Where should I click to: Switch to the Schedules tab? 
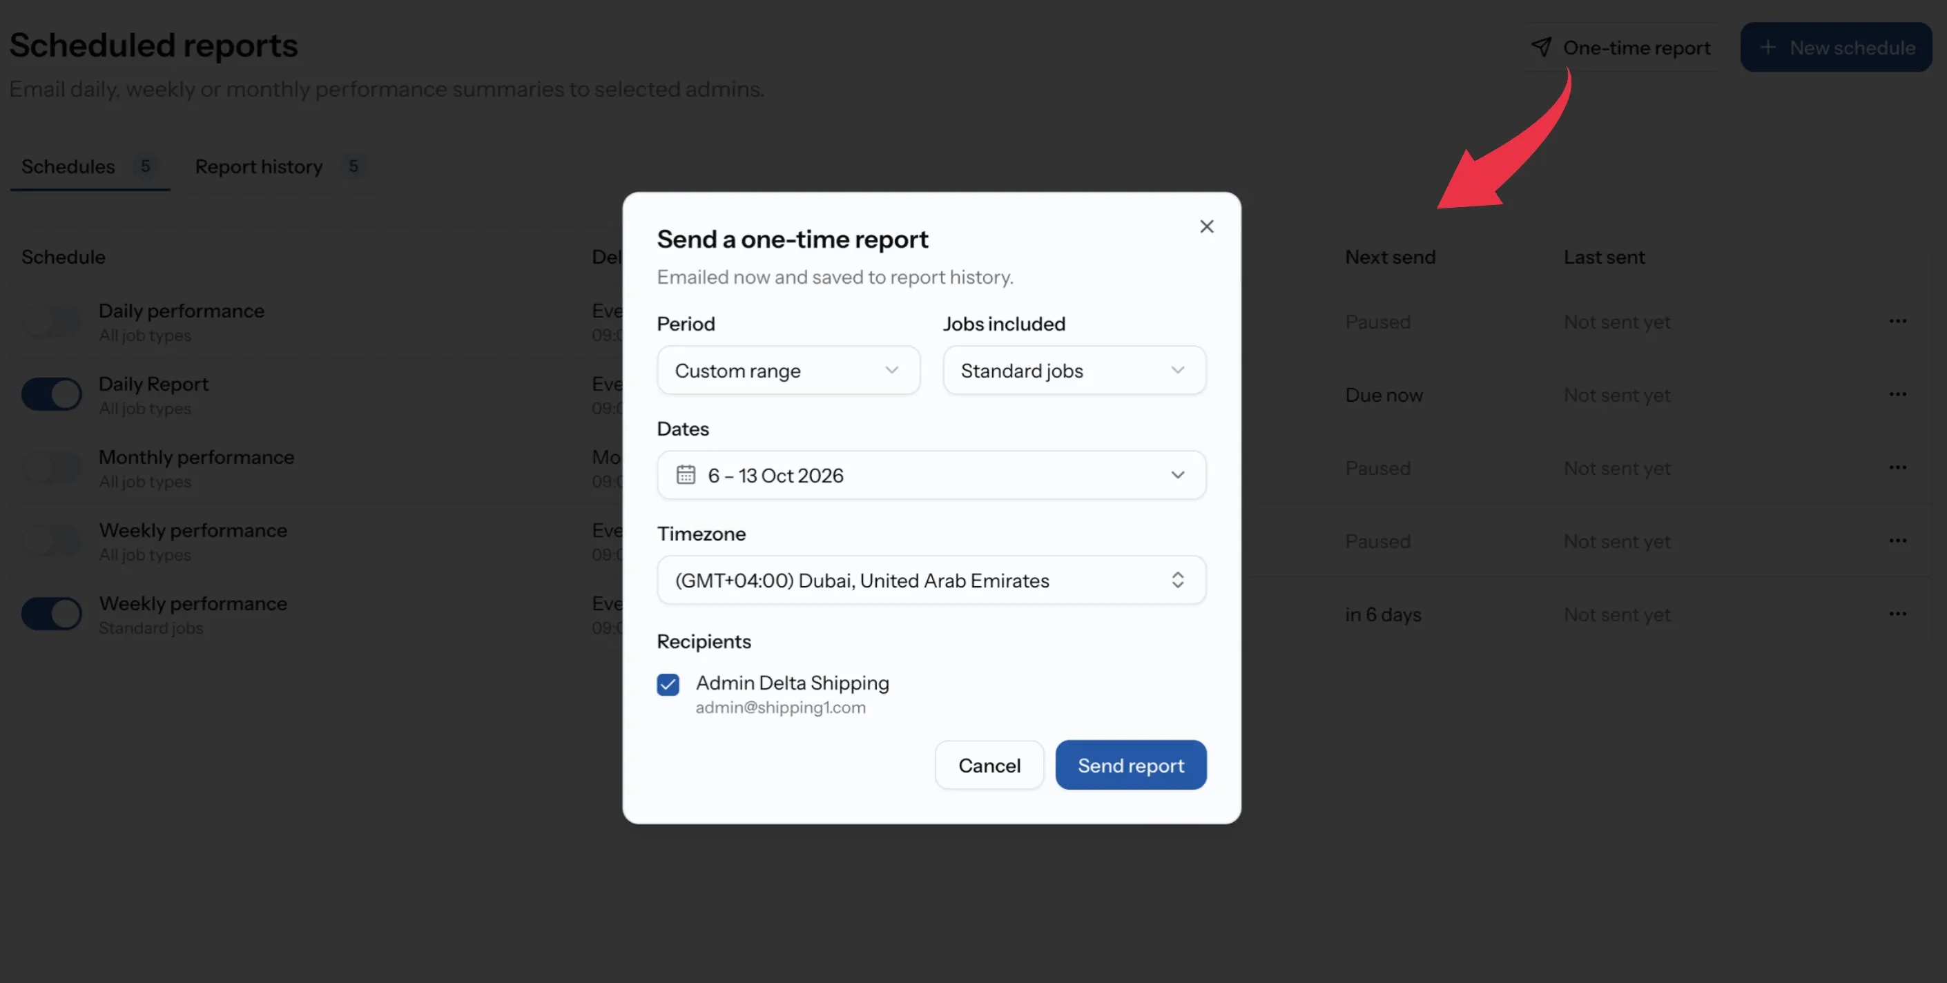[90, 166]
